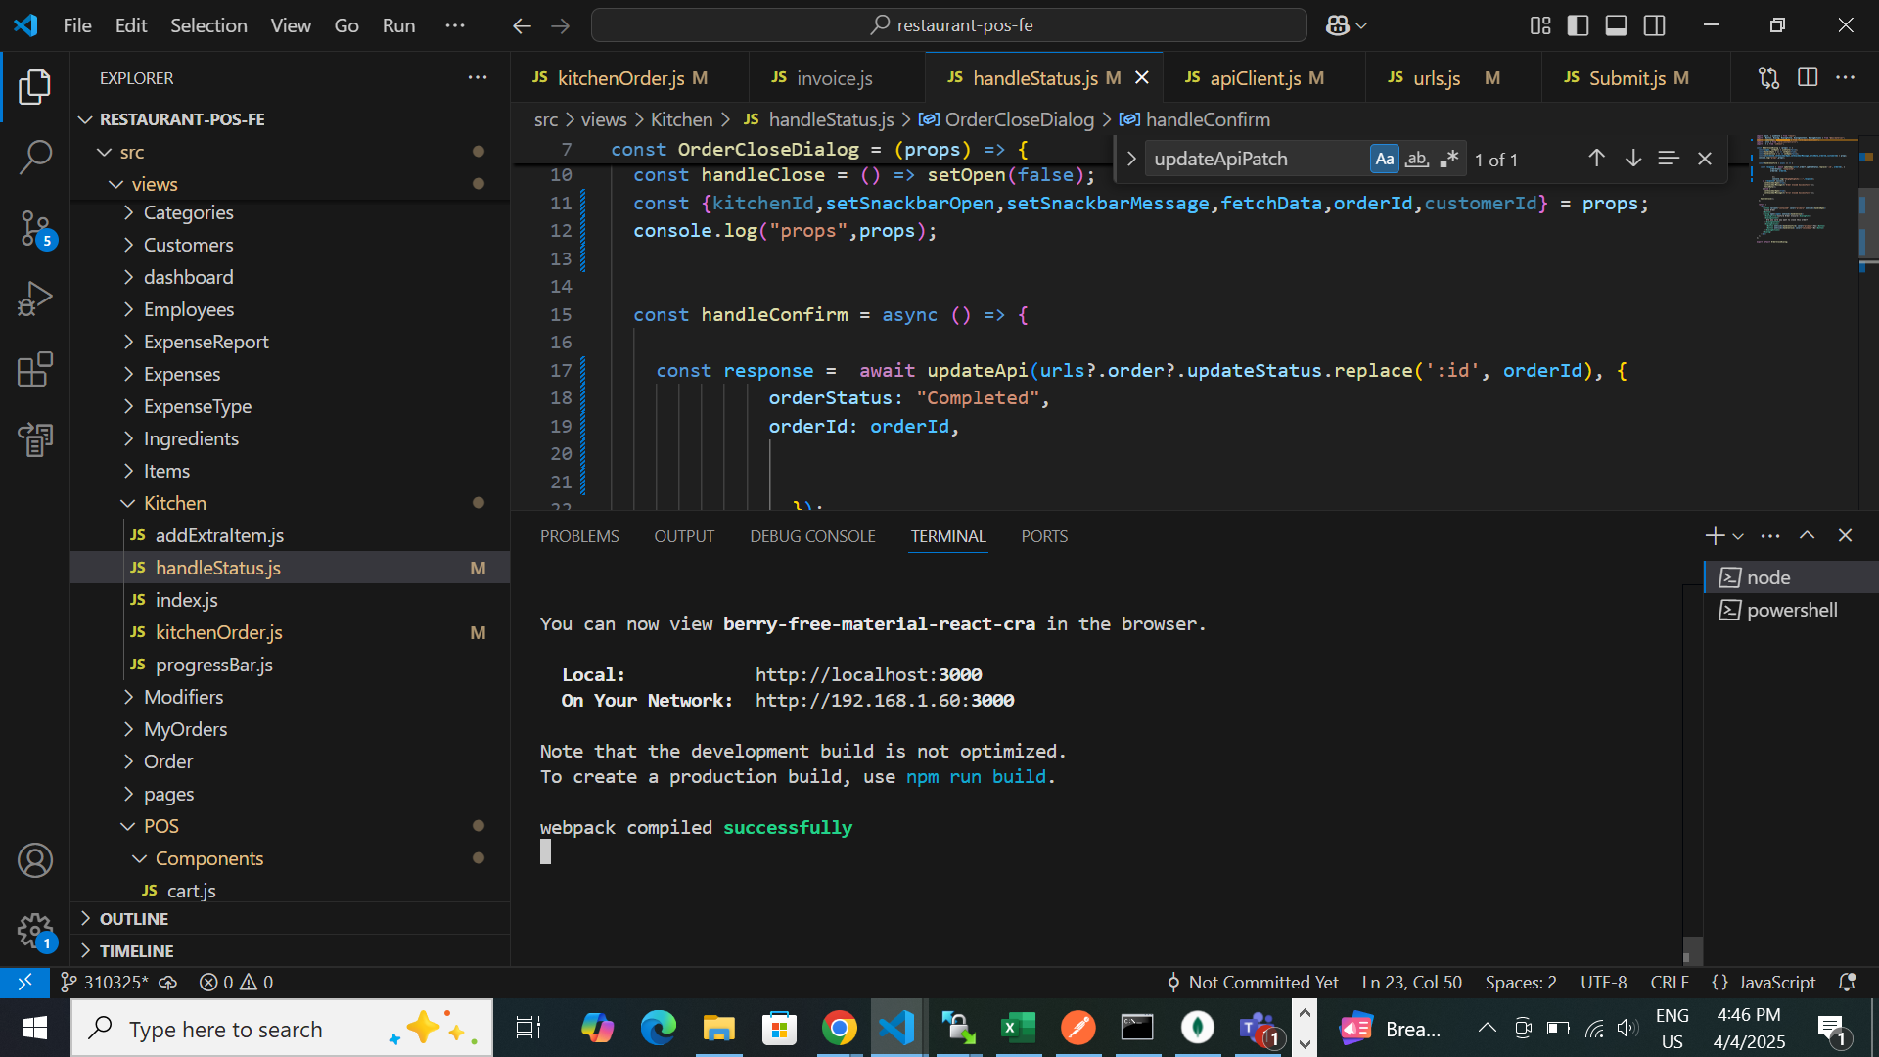Click the Manage gear icon
This screenshot has width=1879, height=1057.
click(x=35, y=931)
